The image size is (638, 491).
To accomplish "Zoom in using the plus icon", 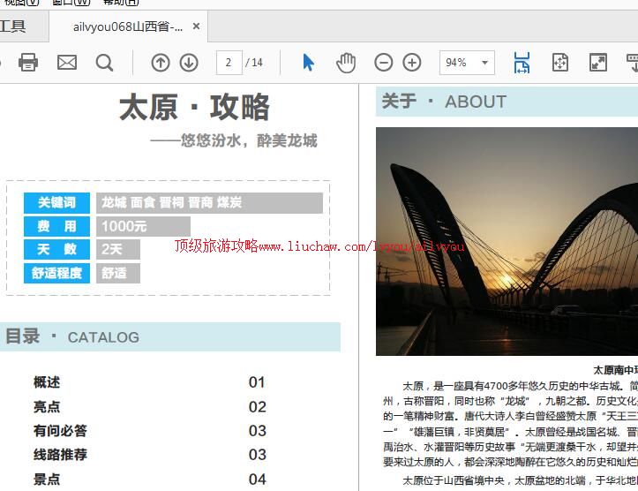I will [x=412, y=63].
